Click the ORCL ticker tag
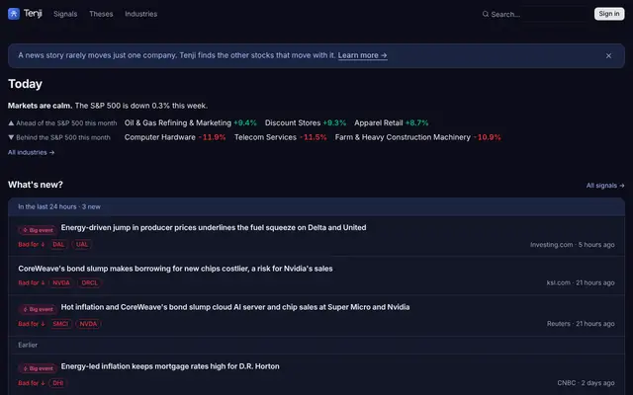Viewport: 633px width, 395px height. [90, 283]
